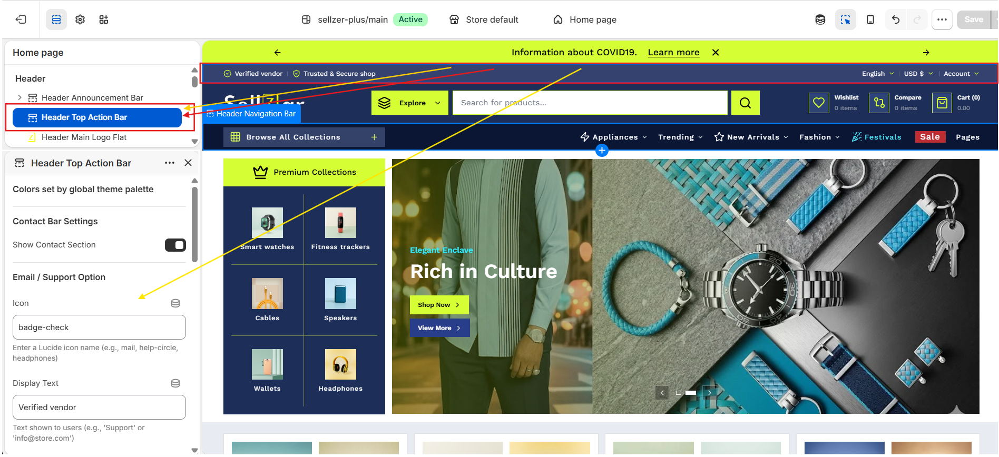Image resolution: width=999 pixels, height=457 pixels.
Task: Open the Wishlist heart icon
Action: pyautogui.click(x=819, y=103)
